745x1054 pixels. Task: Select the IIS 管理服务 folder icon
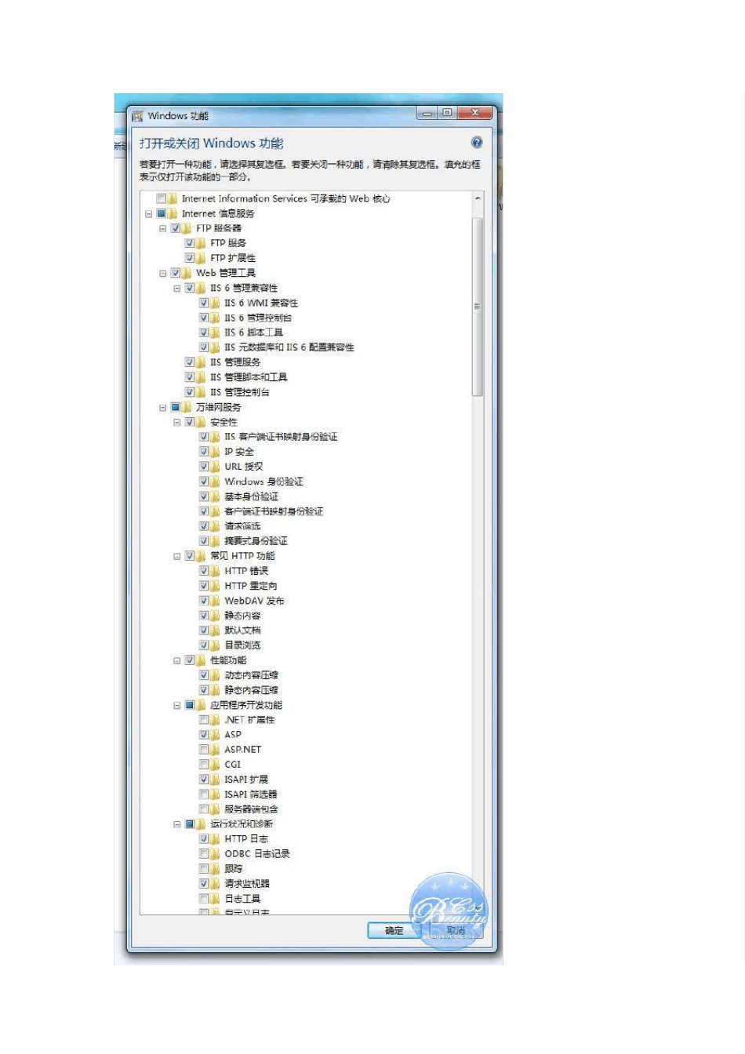(201, 362)
